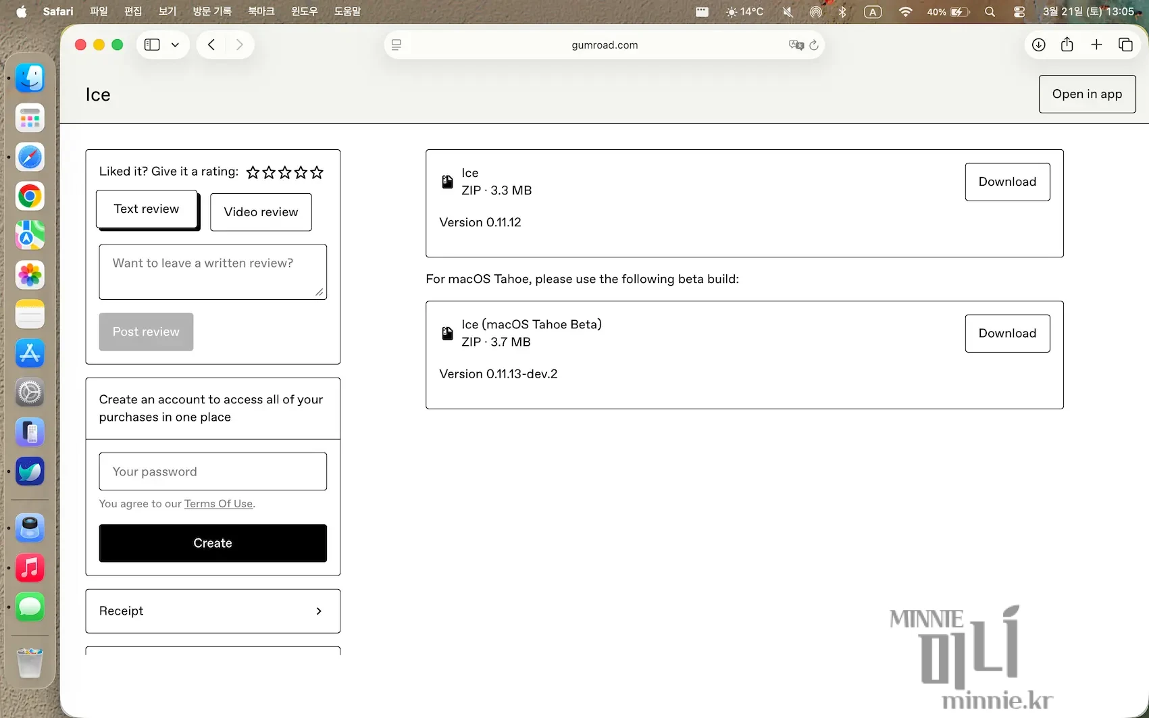Open Notes app in the Dock

(x=30, y=314)
